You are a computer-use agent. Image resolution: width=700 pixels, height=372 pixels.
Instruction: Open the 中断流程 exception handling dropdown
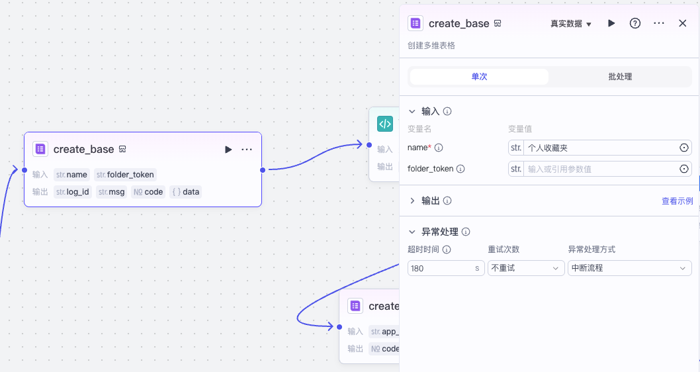point(629,268)
